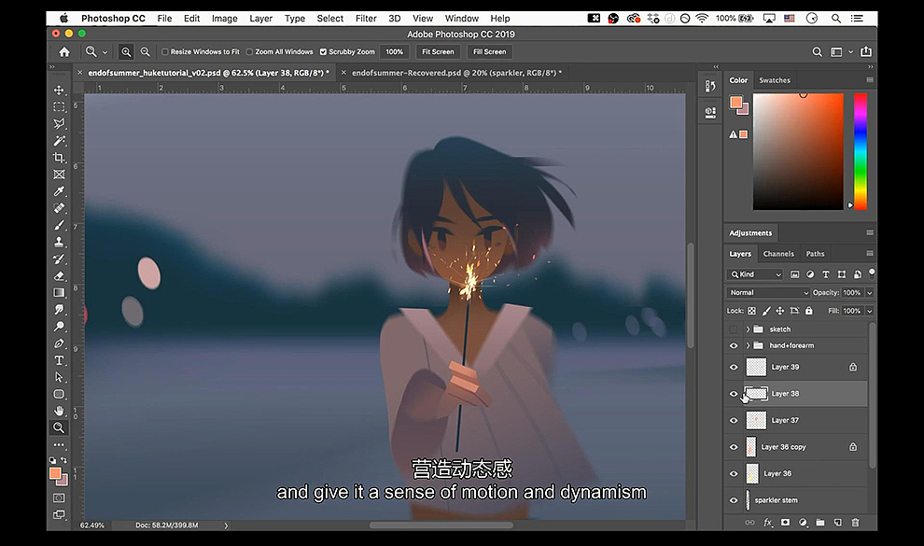Image resolution: width=924 pixels, height=546 pixels.
Task: Select the Smudge tool
Action: coord(59,309)
